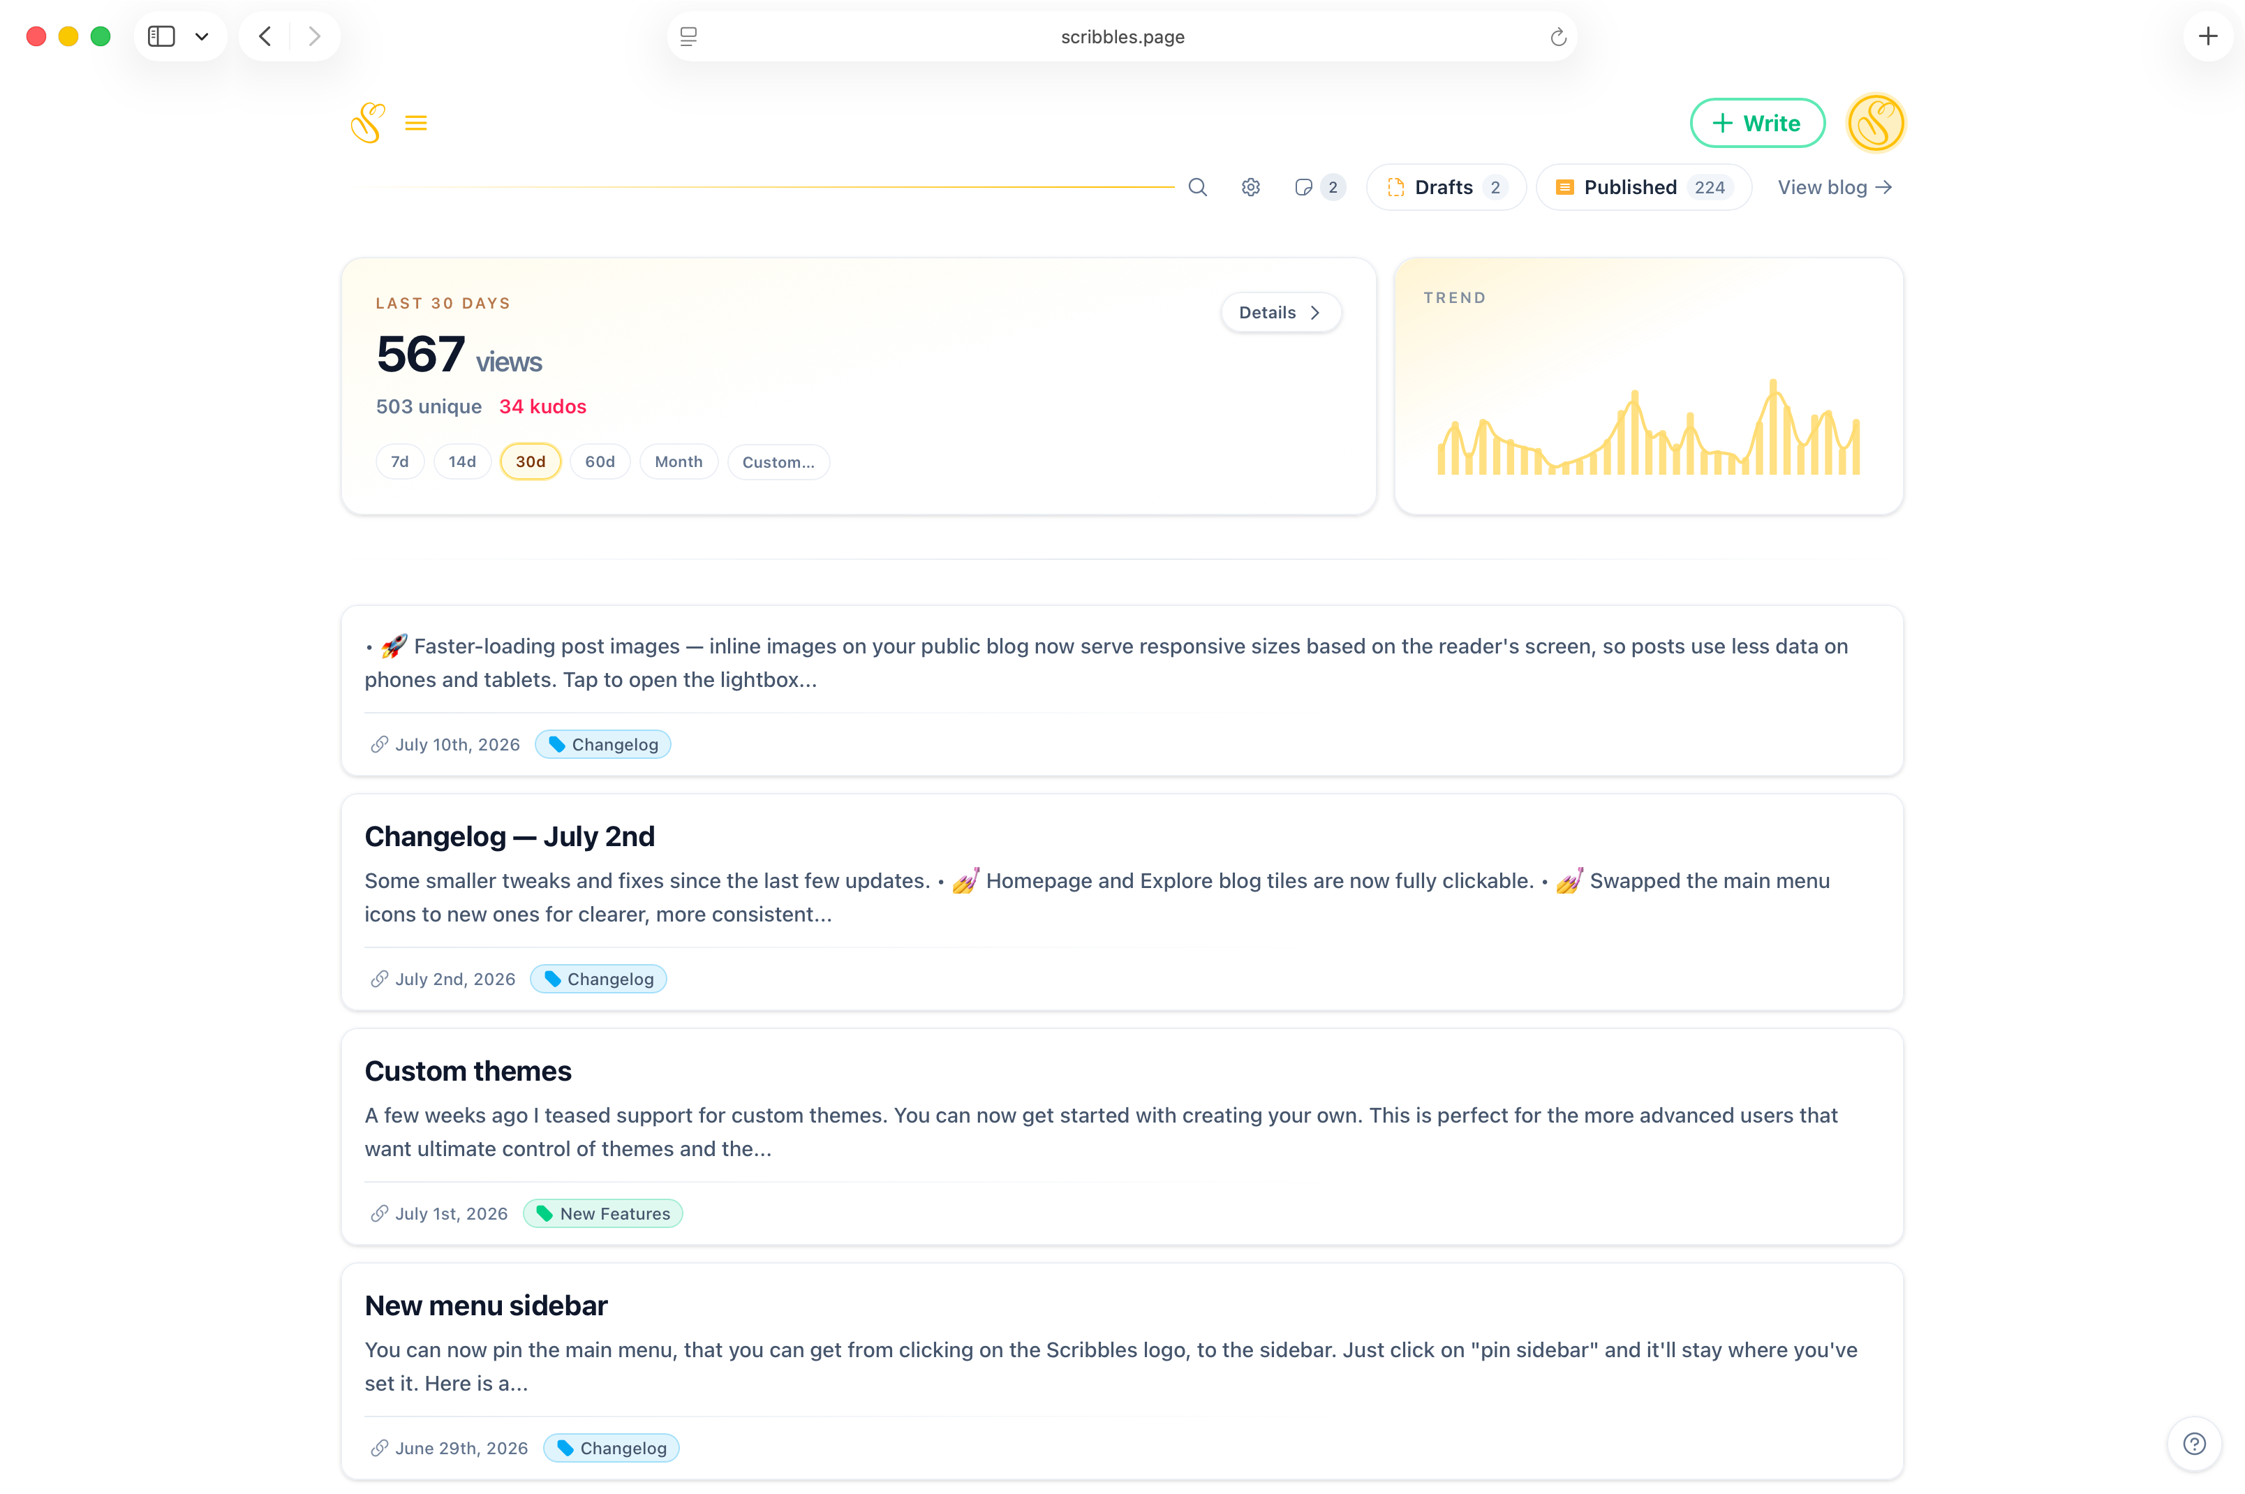Image resolution: width=2245 pixels, height=1494 pixels.
Task: Select the 60d time range
Action: tap(600, 462)
